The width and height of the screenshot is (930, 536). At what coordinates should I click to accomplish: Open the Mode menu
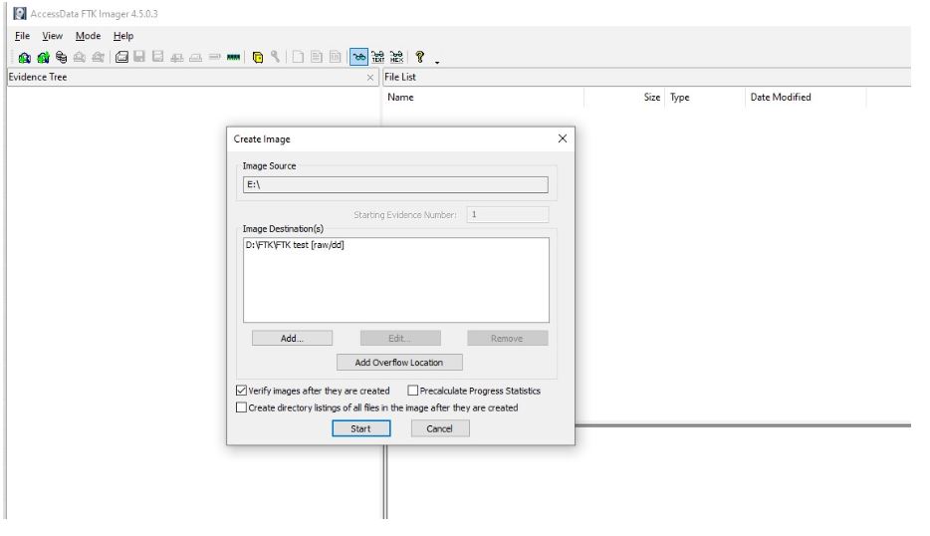(x=88, y=36)
